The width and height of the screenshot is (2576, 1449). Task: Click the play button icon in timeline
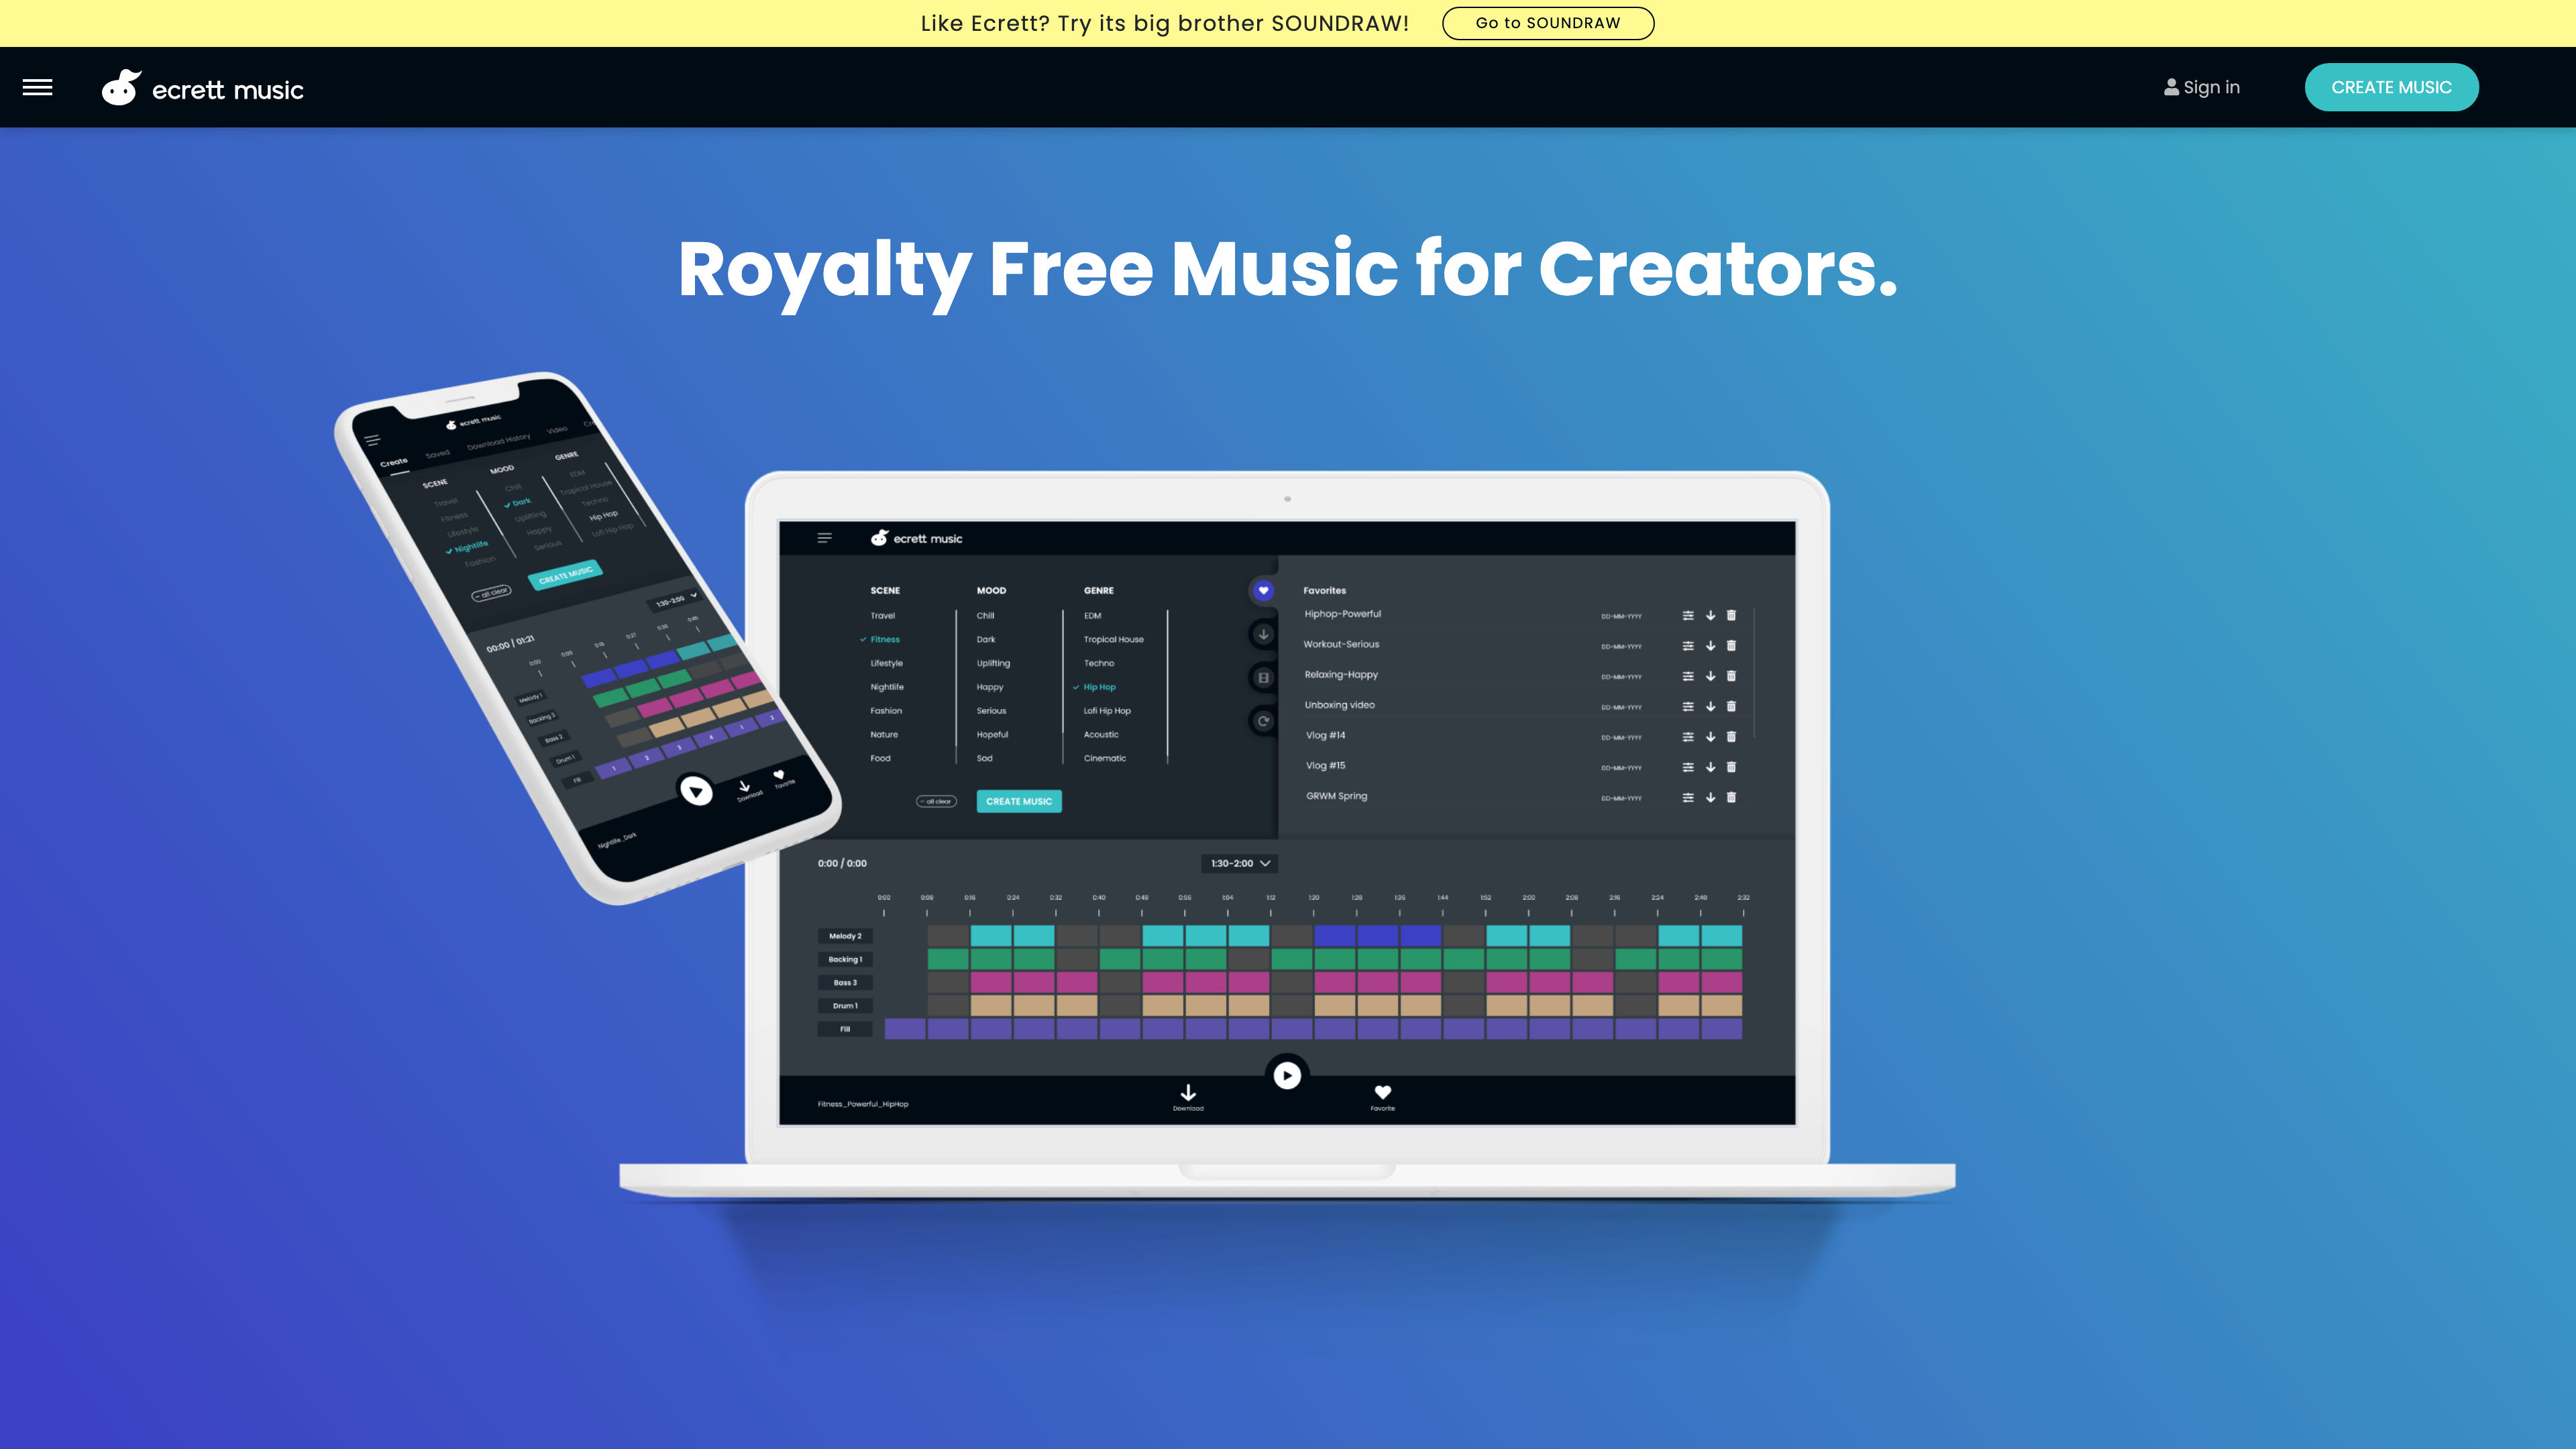[1286, 1074]
